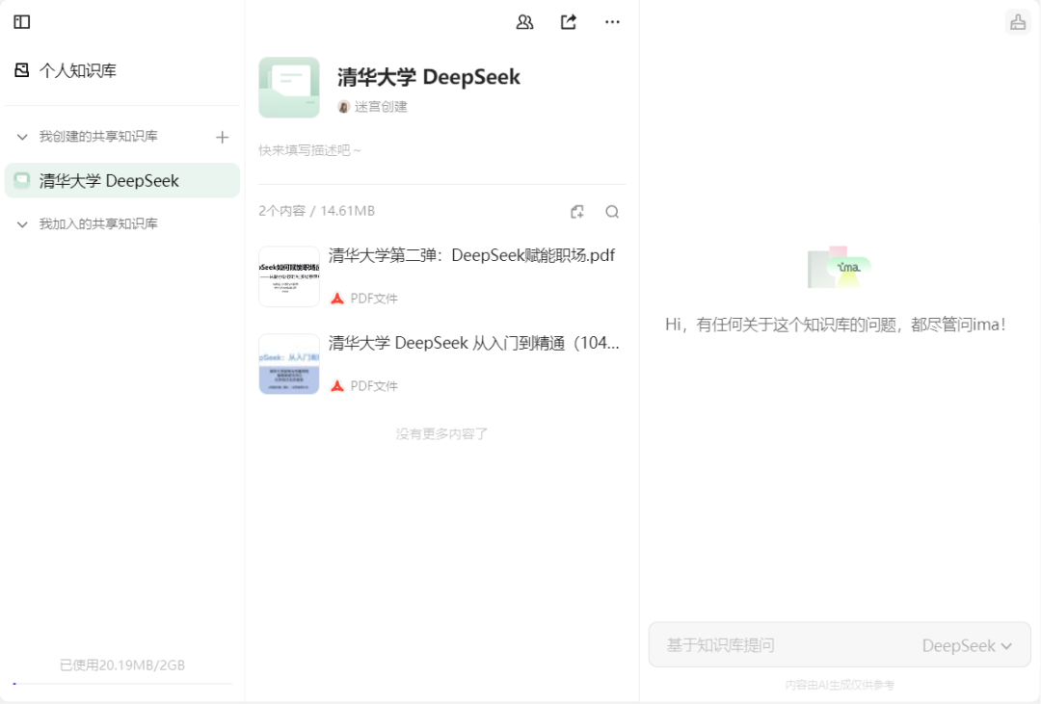The image size is (1041, 704).
Task: Collapse 我创建的共享知识库 section
Action: (x=21, y=136)
